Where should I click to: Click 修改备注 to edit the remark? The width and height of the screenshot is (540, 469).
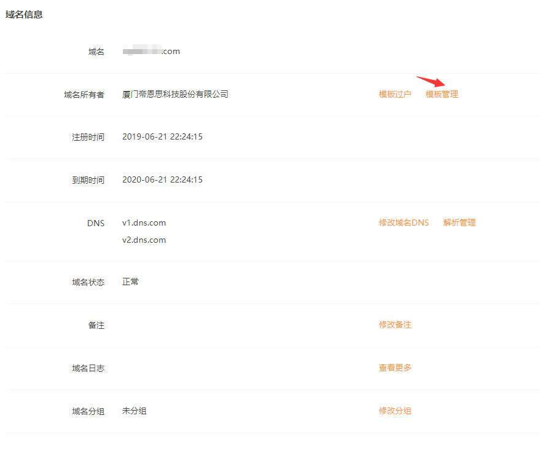click(395, 325)
